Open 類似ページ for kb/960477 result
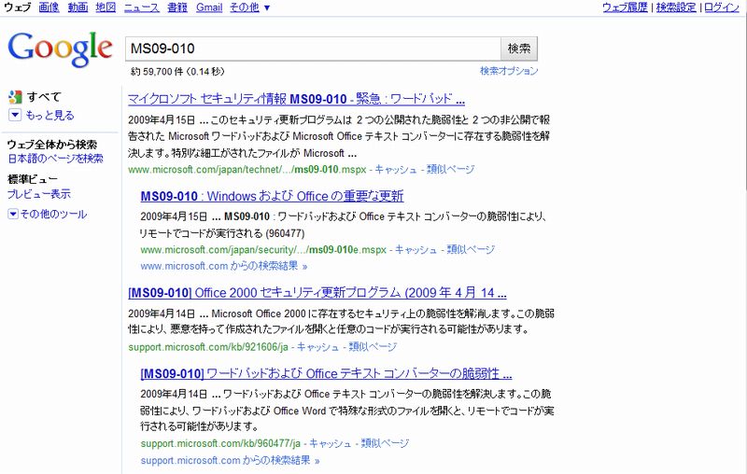Screen dimensions: 747x474 click(385, 443)
